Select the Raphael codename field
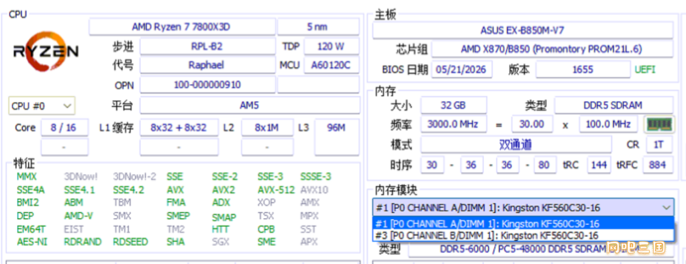 (x=207, y=65)
